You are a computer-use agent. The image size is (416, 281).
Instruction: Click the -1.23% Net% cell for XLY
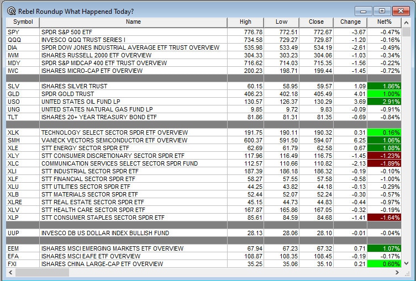coord(384,156)
